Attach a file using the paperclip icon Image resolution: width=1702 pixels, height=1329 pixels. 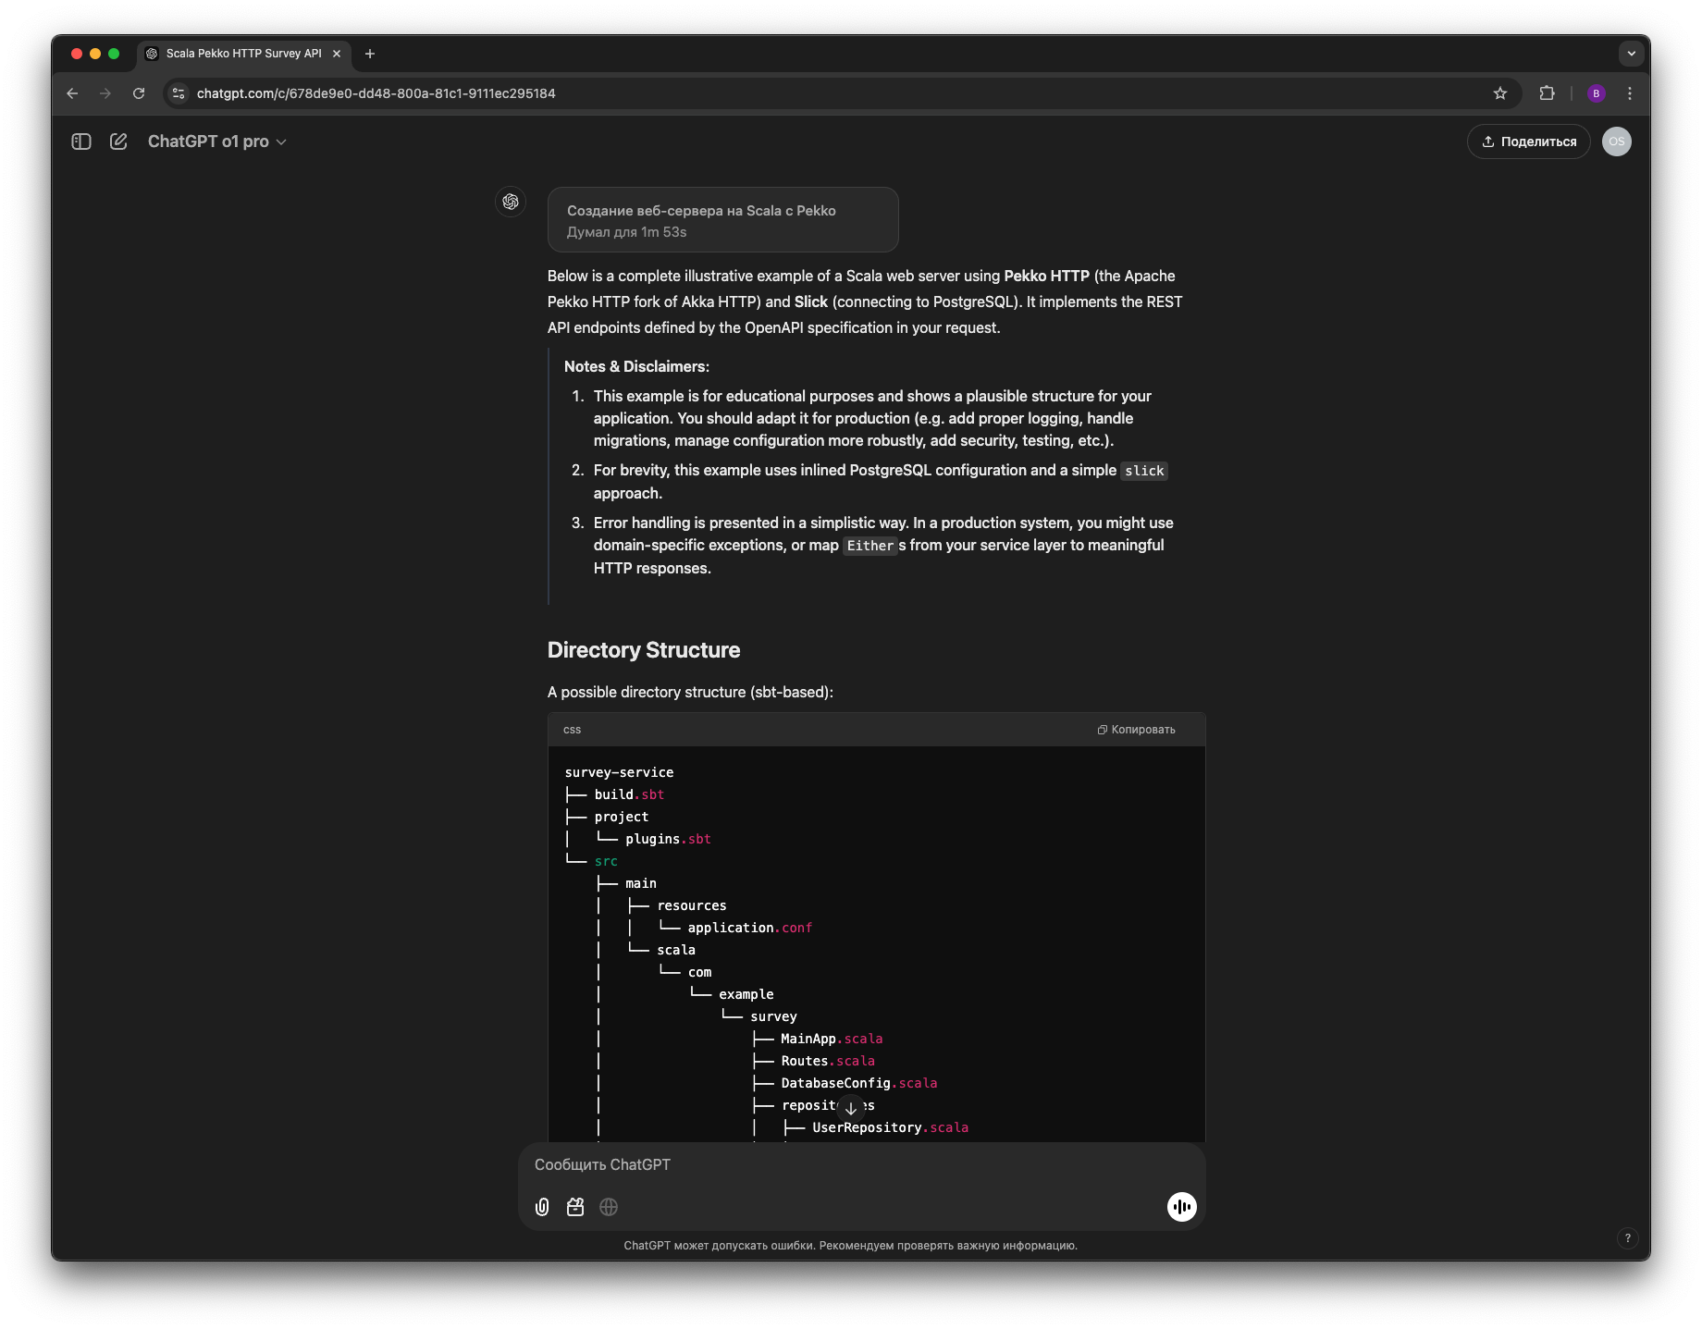(x=542, y=1207)
